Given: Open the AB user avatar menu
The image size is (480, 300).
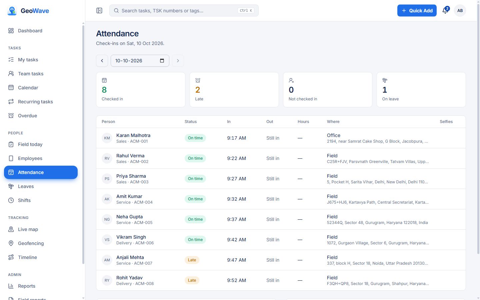Looking at the screenshot, I should coord(460,11).
